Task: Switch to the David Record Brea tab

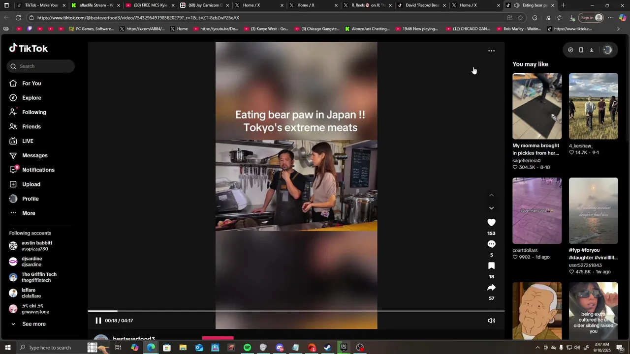Action: pos(421,5)
